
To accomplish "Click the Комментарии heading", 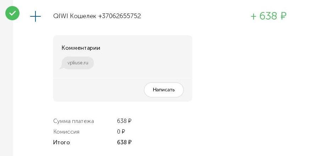I will pyautogui.click(x=81, y=48).
